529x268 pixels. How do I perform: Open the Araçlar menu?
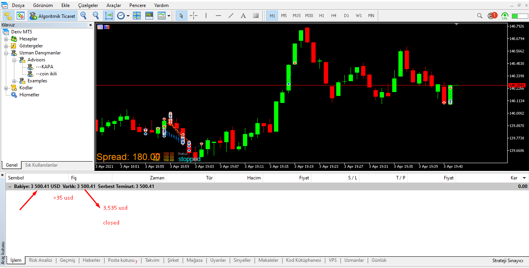point(113,5)
